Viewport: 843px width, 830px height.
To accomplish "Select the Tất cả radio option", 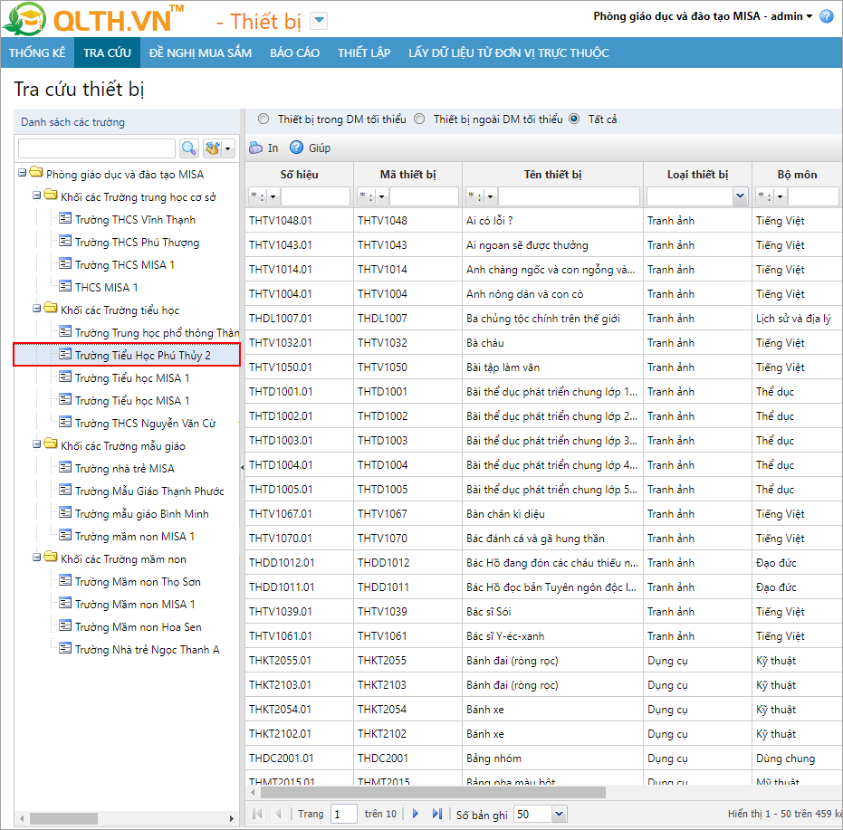I will pos(574,119).
